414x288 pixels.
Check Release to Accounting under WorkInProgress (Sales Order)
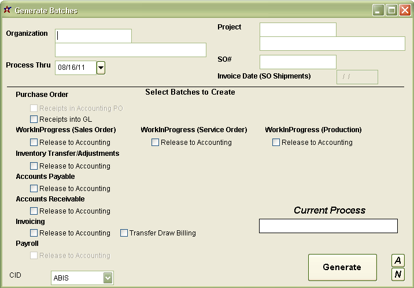click(x=34, y=142)
